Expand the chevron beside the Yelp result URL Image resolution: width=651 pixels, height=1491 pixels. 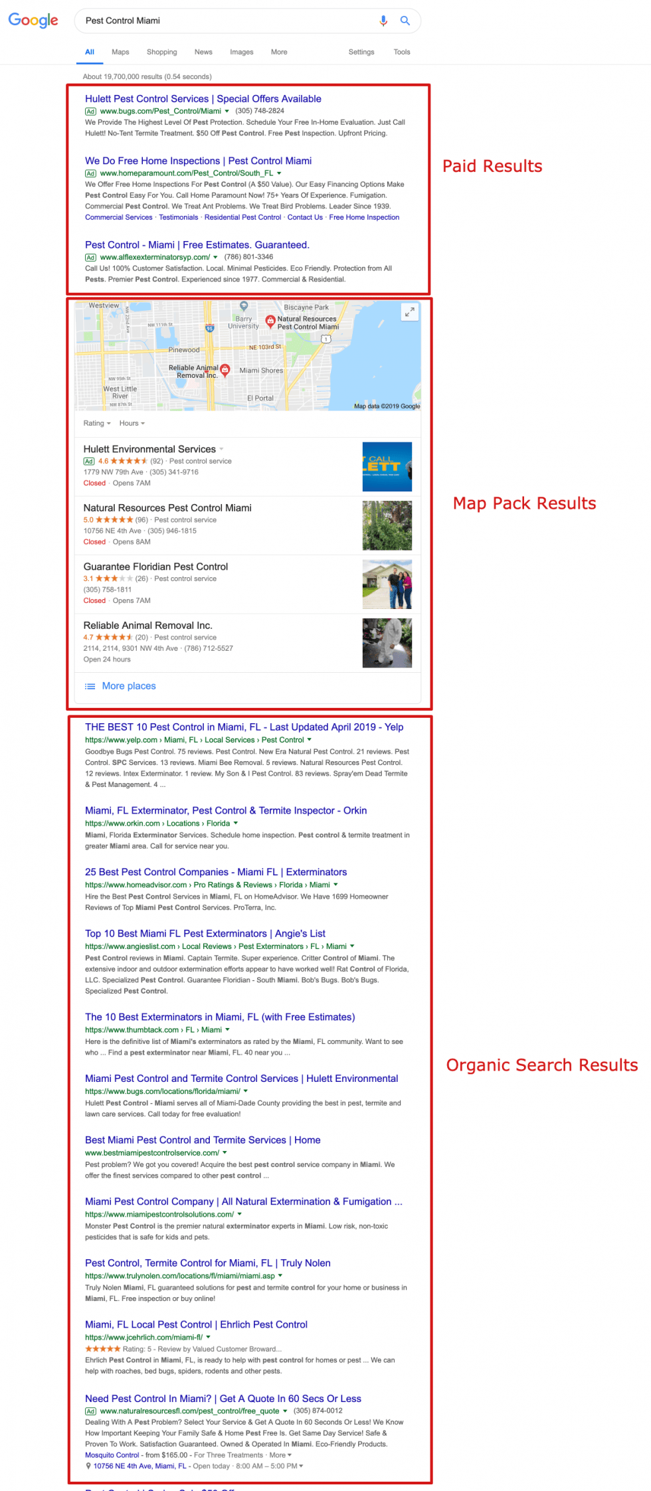(310, 740)
